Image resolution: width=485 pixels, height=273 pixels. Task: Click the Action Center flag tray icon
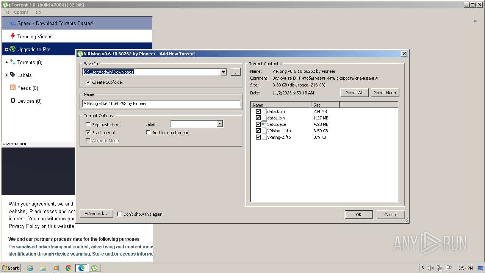(x=448, y=268)
